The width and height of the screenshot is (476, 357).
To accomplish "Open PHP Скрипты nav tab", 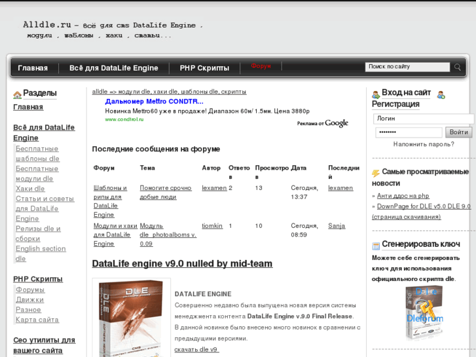I will (204, 68).
